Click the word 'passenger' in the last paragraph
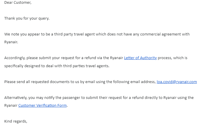This screenshot has width=203, height=124. pyautogui.click(x=71, y=98)
